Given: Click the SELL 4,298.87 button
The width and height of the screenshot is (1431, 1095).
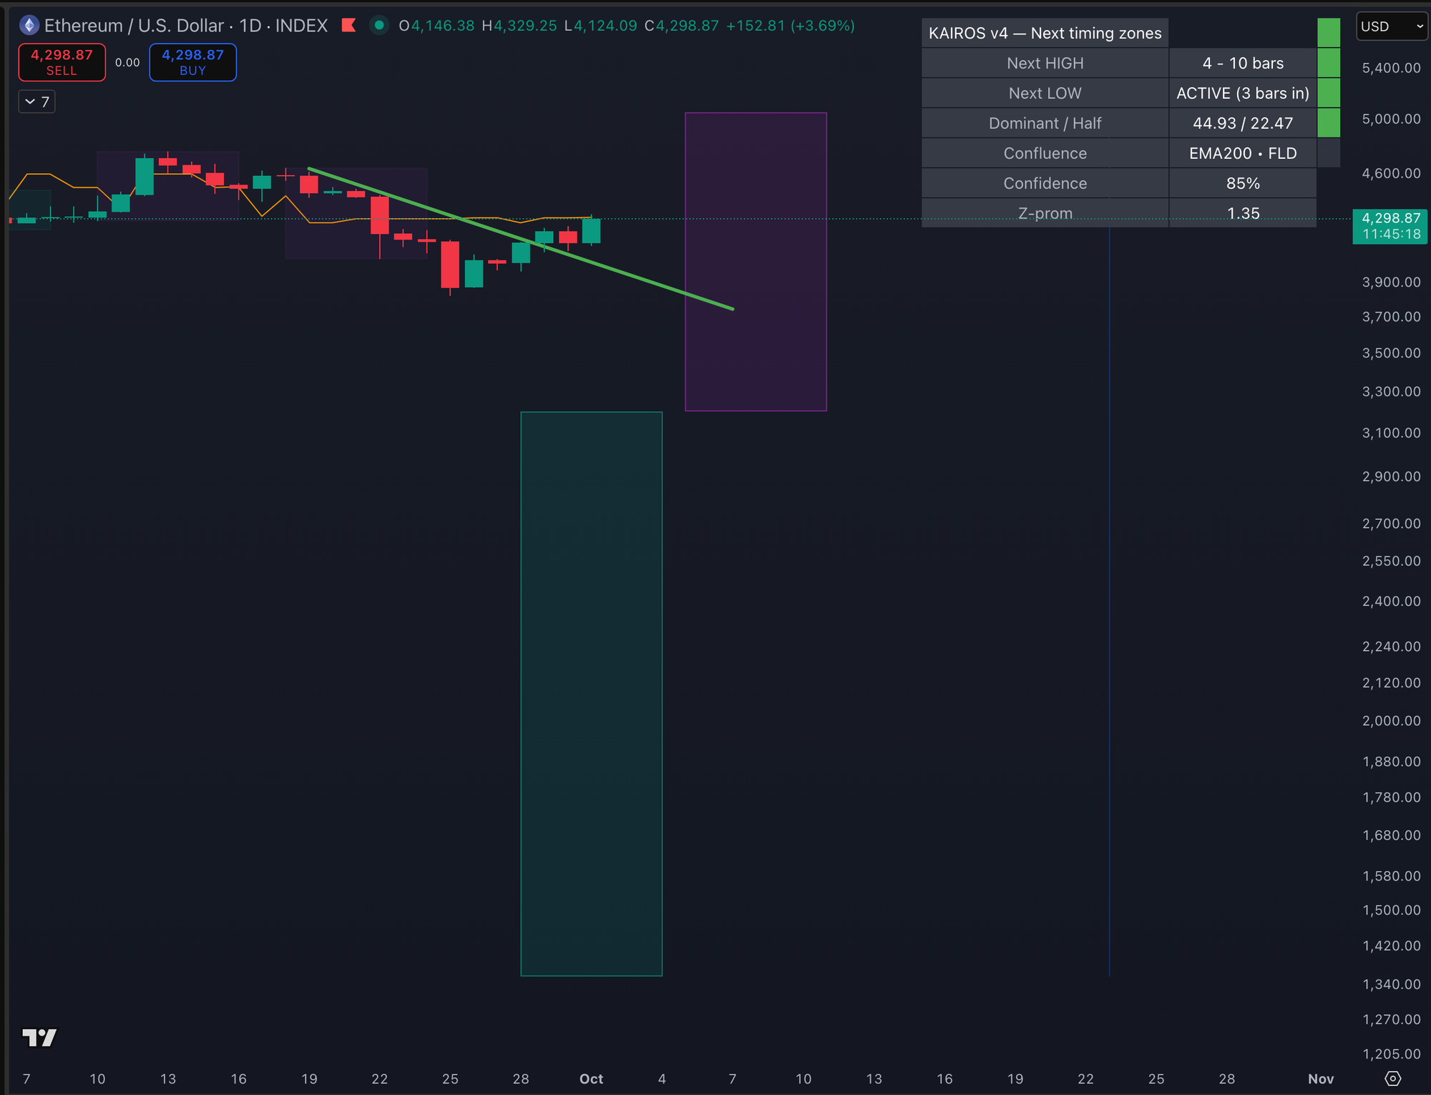Looking at the screenshot, I should click(x=62, y=62).
